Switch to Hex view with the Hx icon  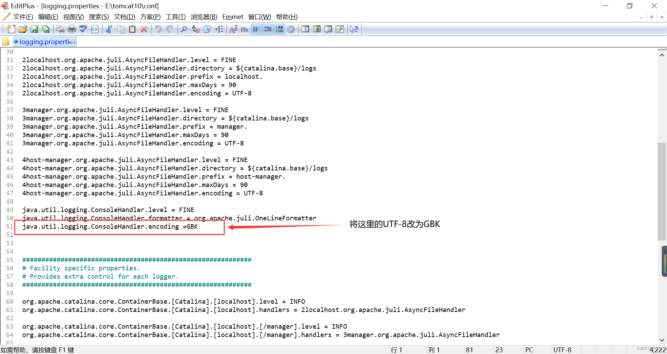[244, 29]
